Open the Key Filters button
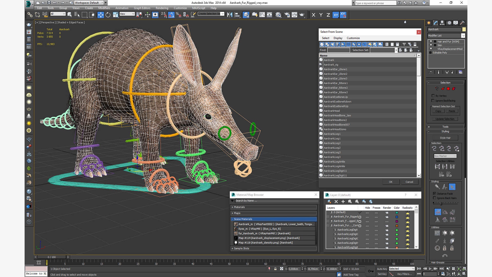Viewport: 492px width, 277px height. [x=405, y=274]
